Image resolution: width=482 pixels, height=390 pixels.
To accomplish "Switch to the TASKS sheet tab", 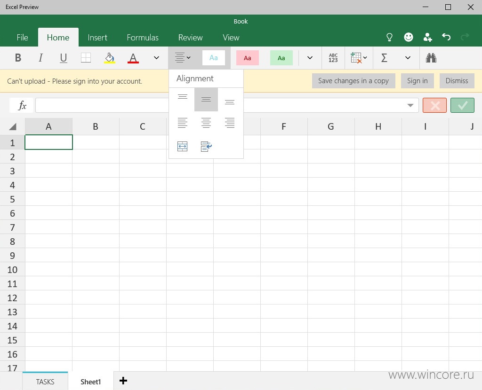I will [x=45, y=382].
